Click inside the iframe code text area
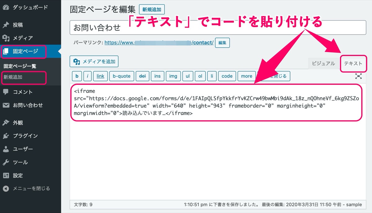 click(x=218, y=141)
